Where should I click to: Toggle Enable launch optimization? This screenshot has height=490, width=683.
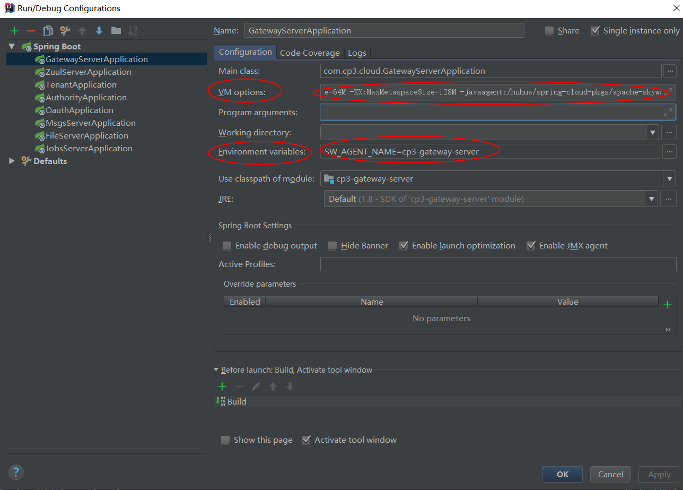404,246
